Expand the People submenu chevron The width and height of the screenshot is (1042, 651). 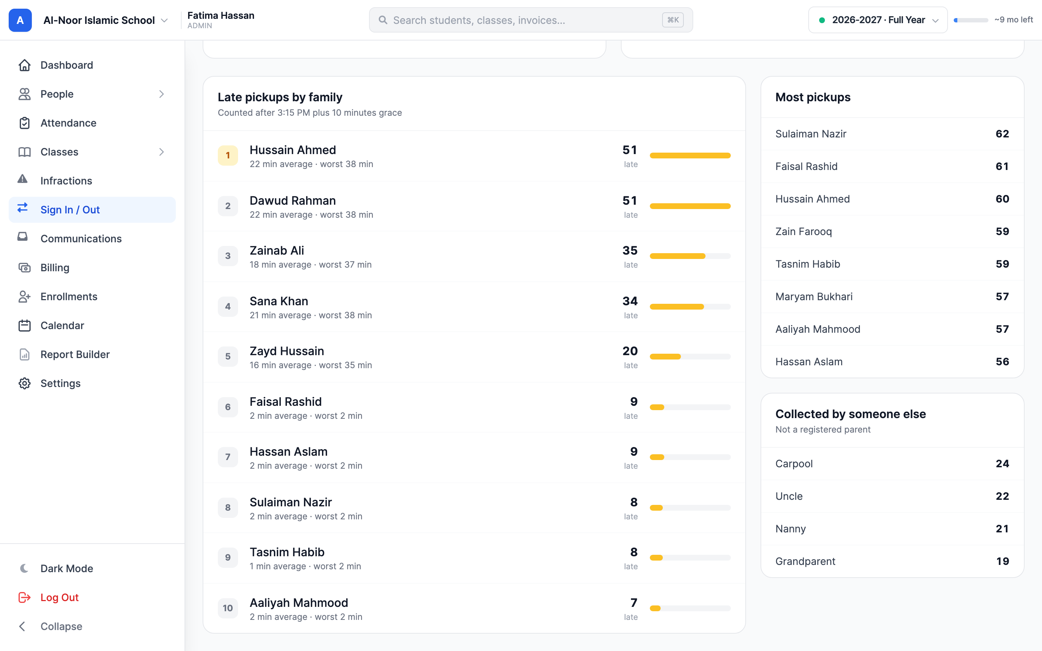[161, 94]
